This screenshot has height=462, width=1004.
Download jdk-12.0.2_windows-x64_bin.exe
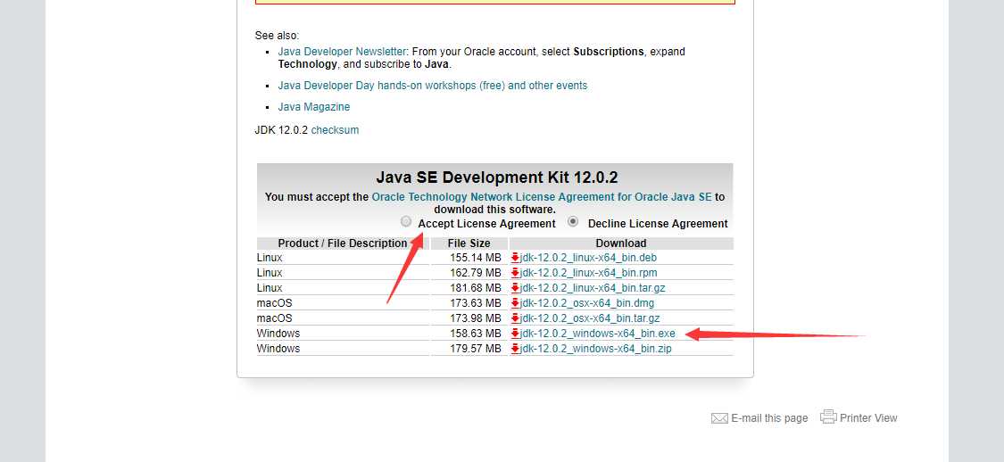[597, 334]
